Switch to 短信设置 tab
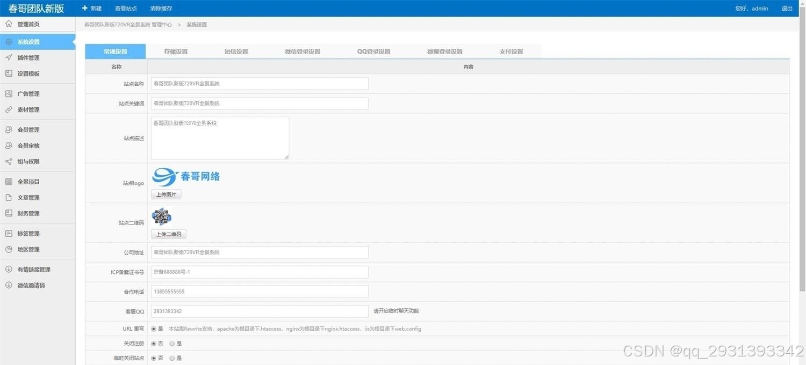 click(x=236, y=51)
